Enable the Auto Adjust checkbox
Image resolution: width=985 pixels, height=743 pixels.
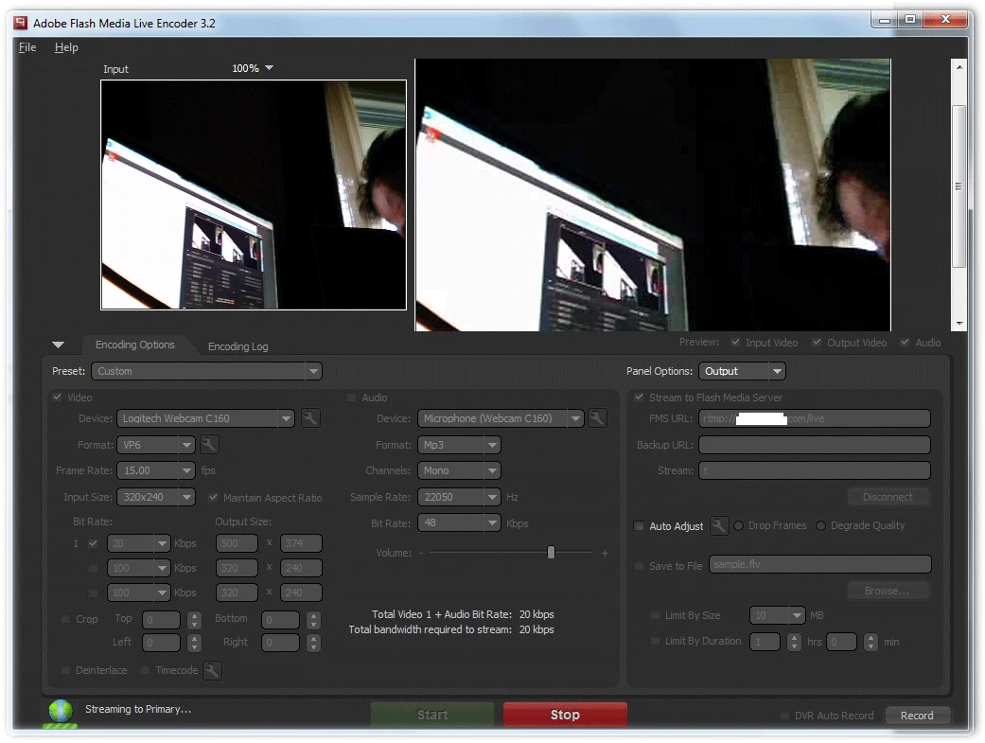[x=639, y=525]
